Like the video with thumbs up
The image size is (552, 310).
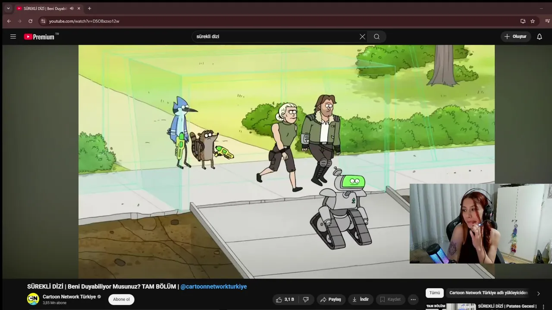[285, 299]
